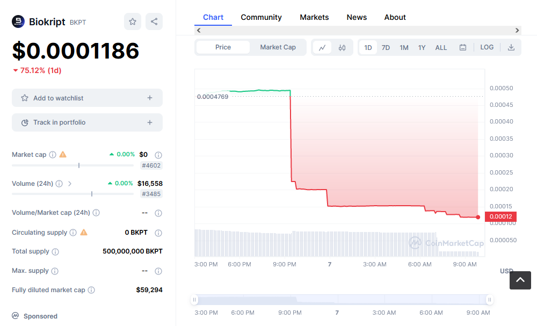Toggle LOG scale on chart
Viewport: 537px width, 326px height.
coord(487,47)
